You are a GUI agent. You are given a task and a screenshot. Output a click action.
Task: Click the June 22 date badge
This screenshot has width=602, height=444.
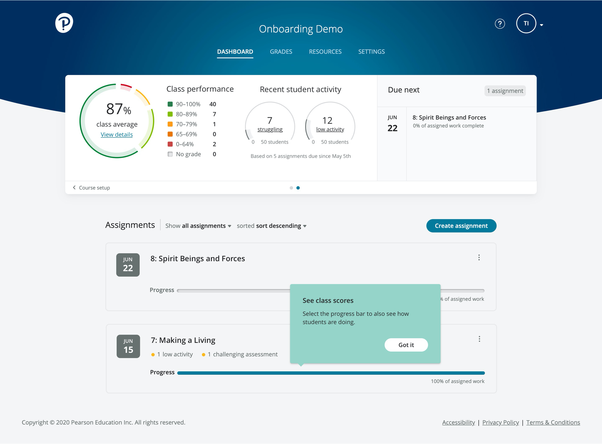pyautogui.click(x=128, y=265)
